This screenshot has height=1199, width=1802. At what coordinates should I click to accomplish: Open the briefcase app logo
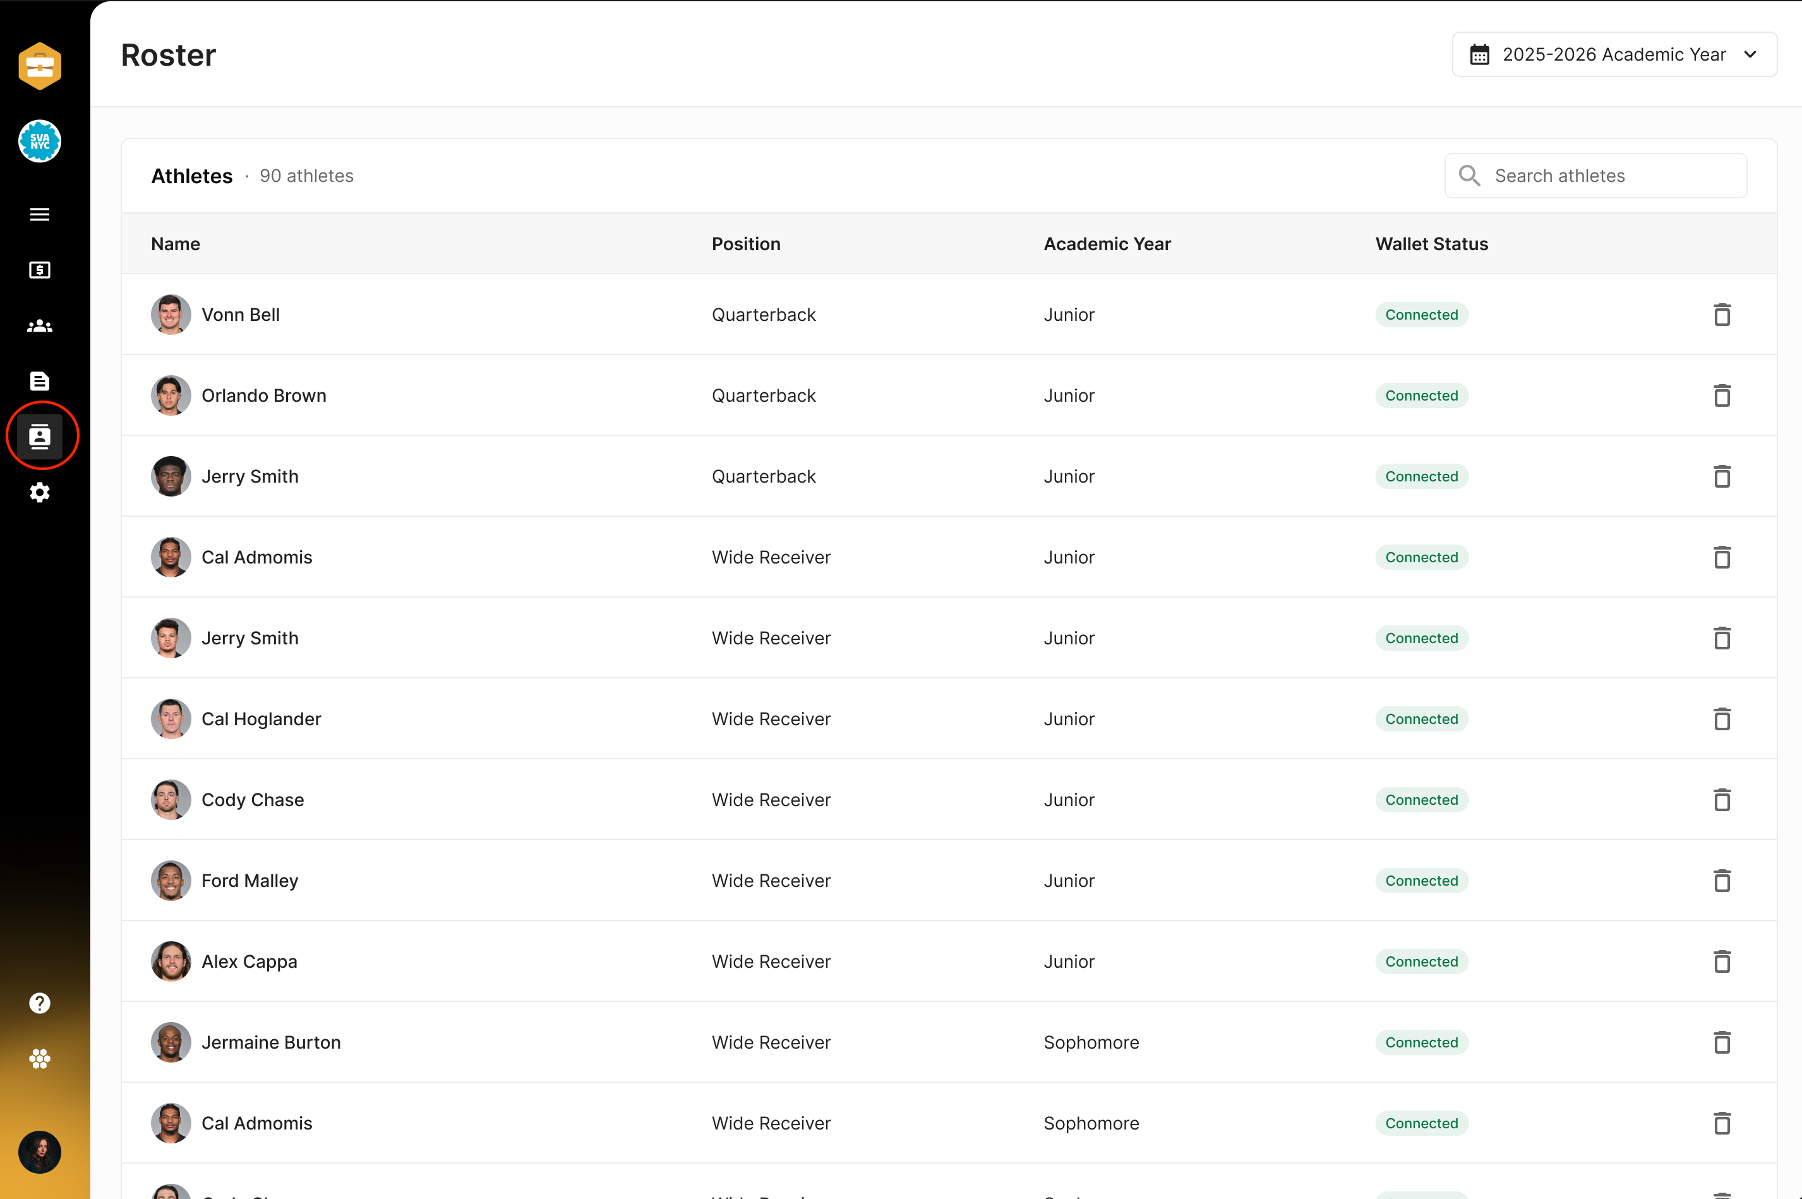pyautogui.click(x=39, y=66)
